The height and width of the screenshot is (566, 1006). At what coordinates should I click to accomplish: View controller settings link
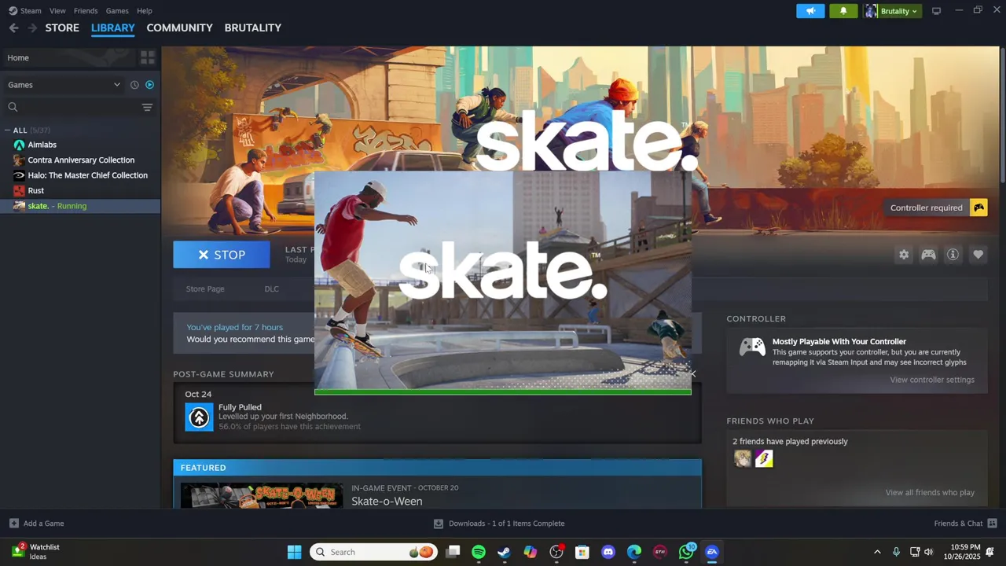(932, 380)
